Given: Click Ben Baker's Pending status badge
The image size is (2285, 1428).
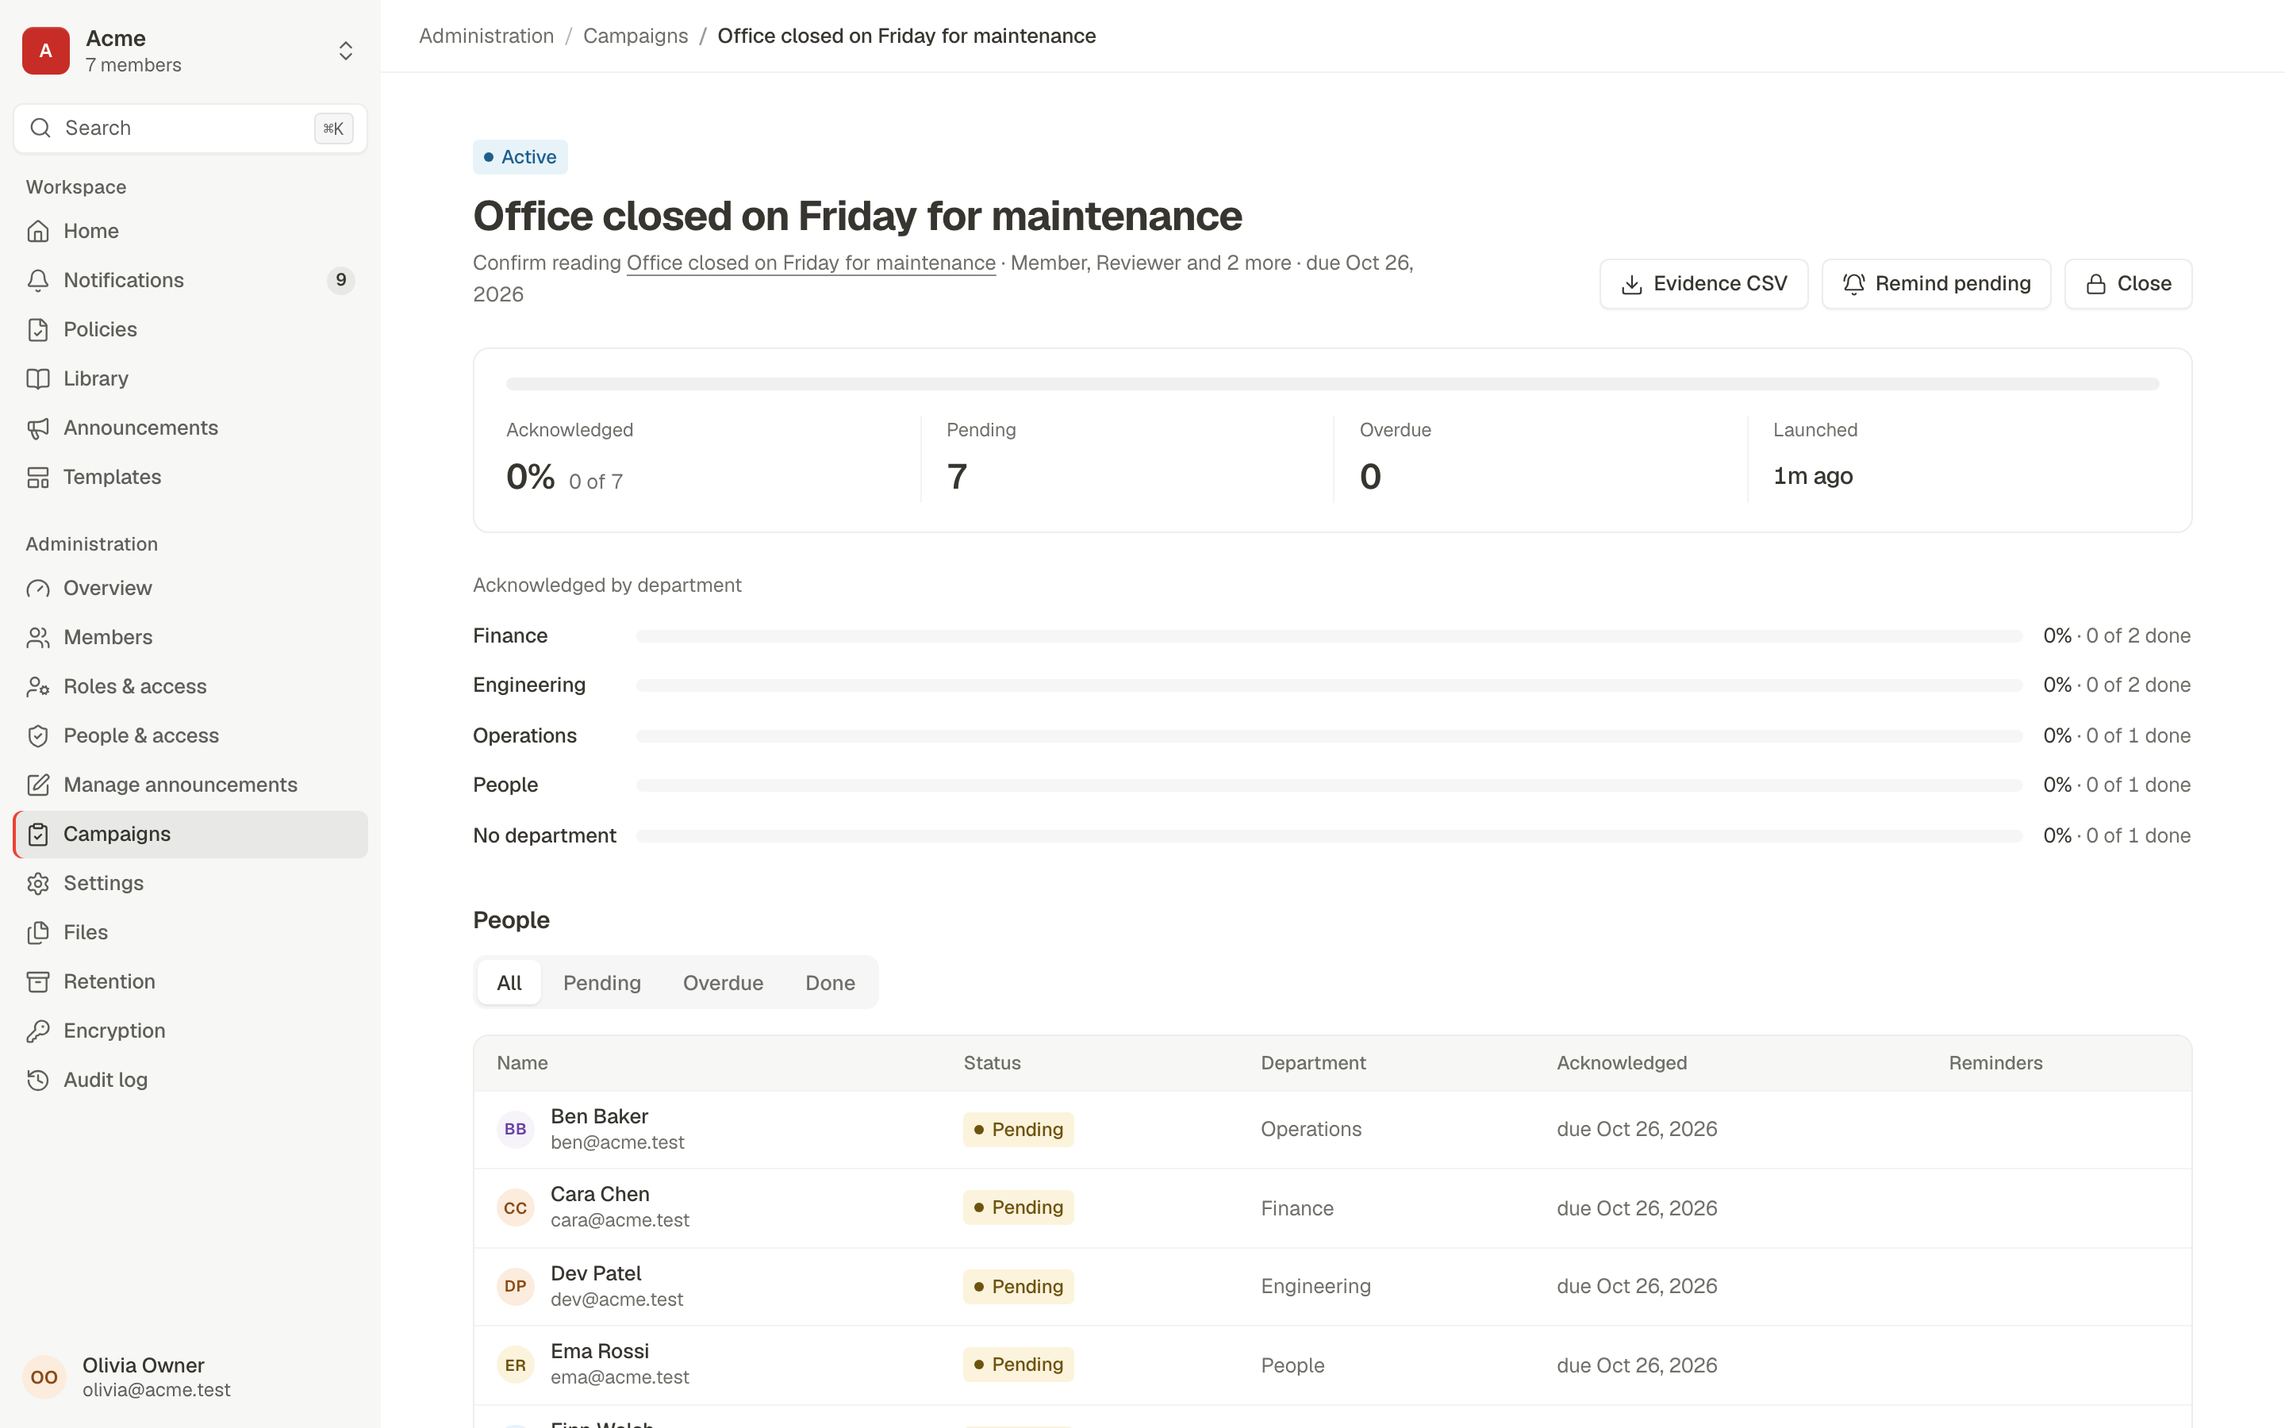Looking at the screenshot, I should click(1018, 1130).
